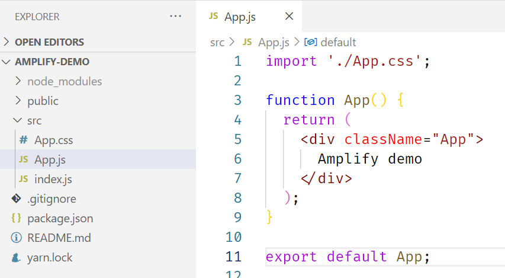Select App.js in the file tree
The height and width of the screenshot is (278, 505).
click(98, 159)
